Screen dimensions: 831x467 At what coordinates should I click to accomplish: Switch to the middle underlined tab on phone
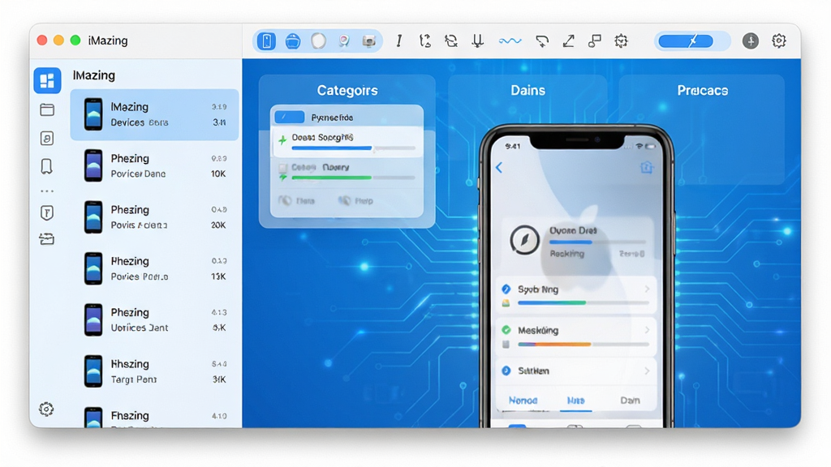click(576, 401)
